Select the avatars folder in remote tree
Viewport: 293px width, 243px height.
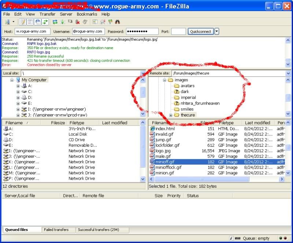(x=188, y=86)
